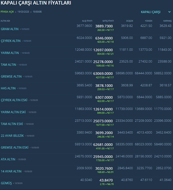Viewport: 173px width, 190px height.
Task: Click Çeyrek Altın Eski closing value 5885.0000
Action: point(163,97)
